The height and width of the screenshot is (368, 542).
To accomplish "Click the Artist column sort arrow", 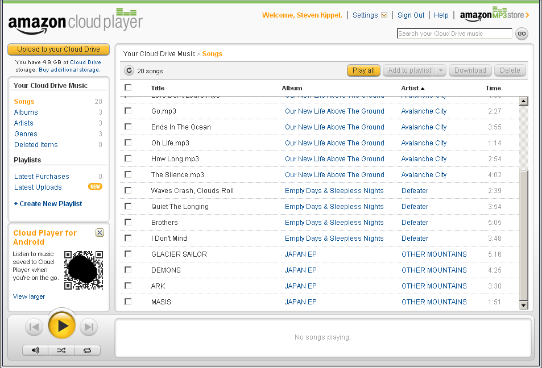I will 423,89.
